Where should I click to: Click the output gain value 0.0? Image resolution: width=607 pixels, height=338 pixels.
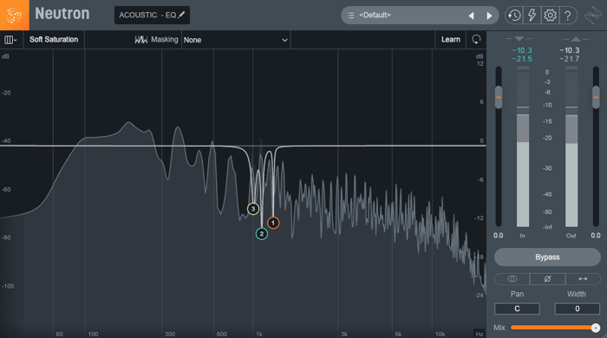(x=596, y=236)
